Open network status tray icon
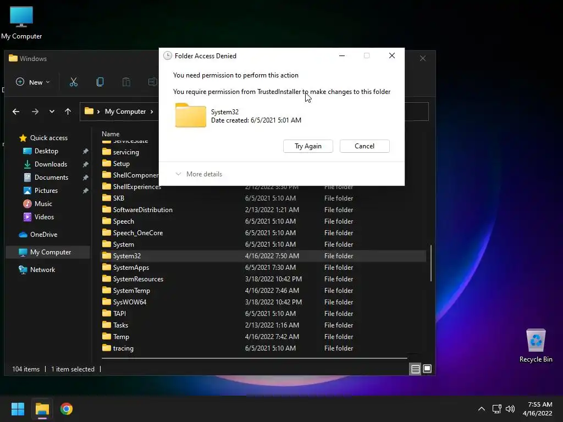The image size is (563, 422). [497, 409]
